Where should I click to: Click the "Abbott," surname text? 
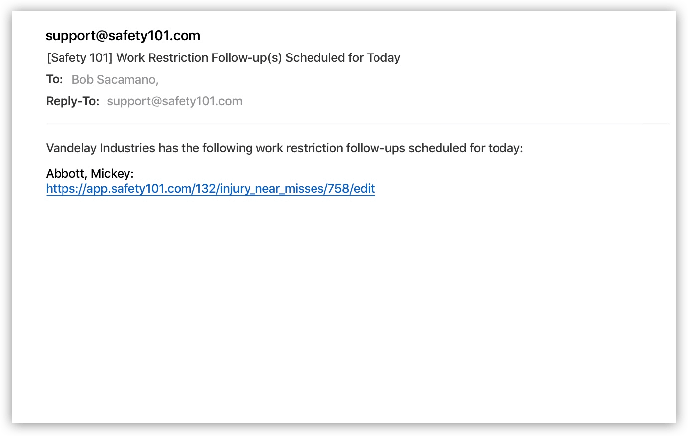click(66, 174)
